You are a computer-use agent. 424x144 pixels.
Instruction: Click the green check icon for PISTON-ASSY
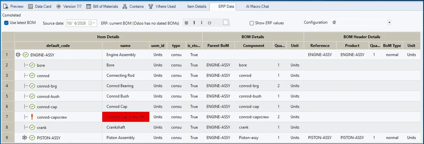(32, 138)
